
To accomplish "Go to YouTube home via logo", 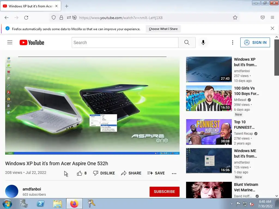I will 32,43.
